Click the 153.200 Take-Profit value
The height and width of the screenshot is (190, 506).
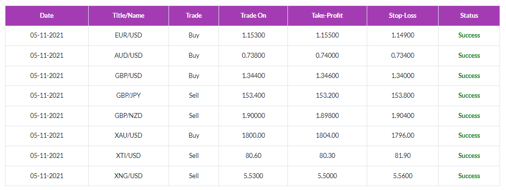[327, 95]
